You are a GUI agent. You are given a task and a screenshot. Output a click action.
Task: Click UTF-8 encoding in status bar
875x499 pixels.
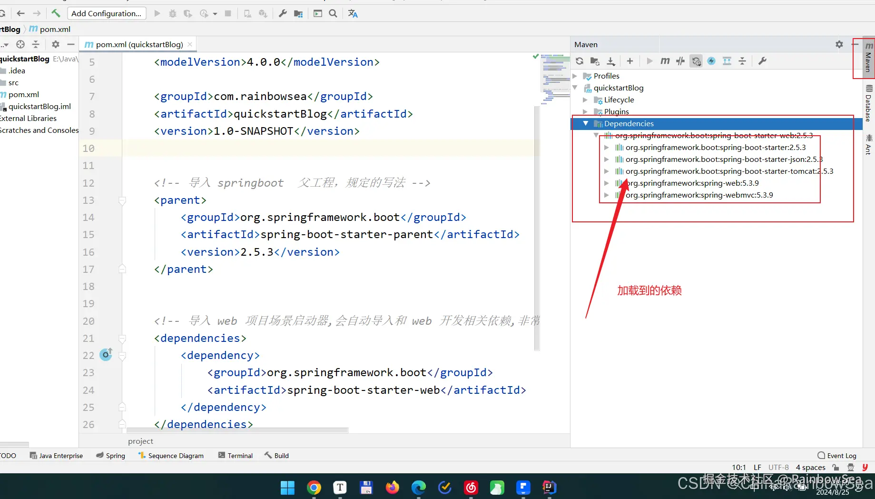tap(778, 467)
